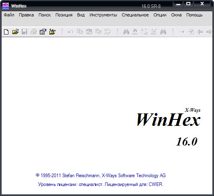Viewport: 214px width, 196px height.
Task: Open the Специальное menu
Action: [x=135, y=15]
